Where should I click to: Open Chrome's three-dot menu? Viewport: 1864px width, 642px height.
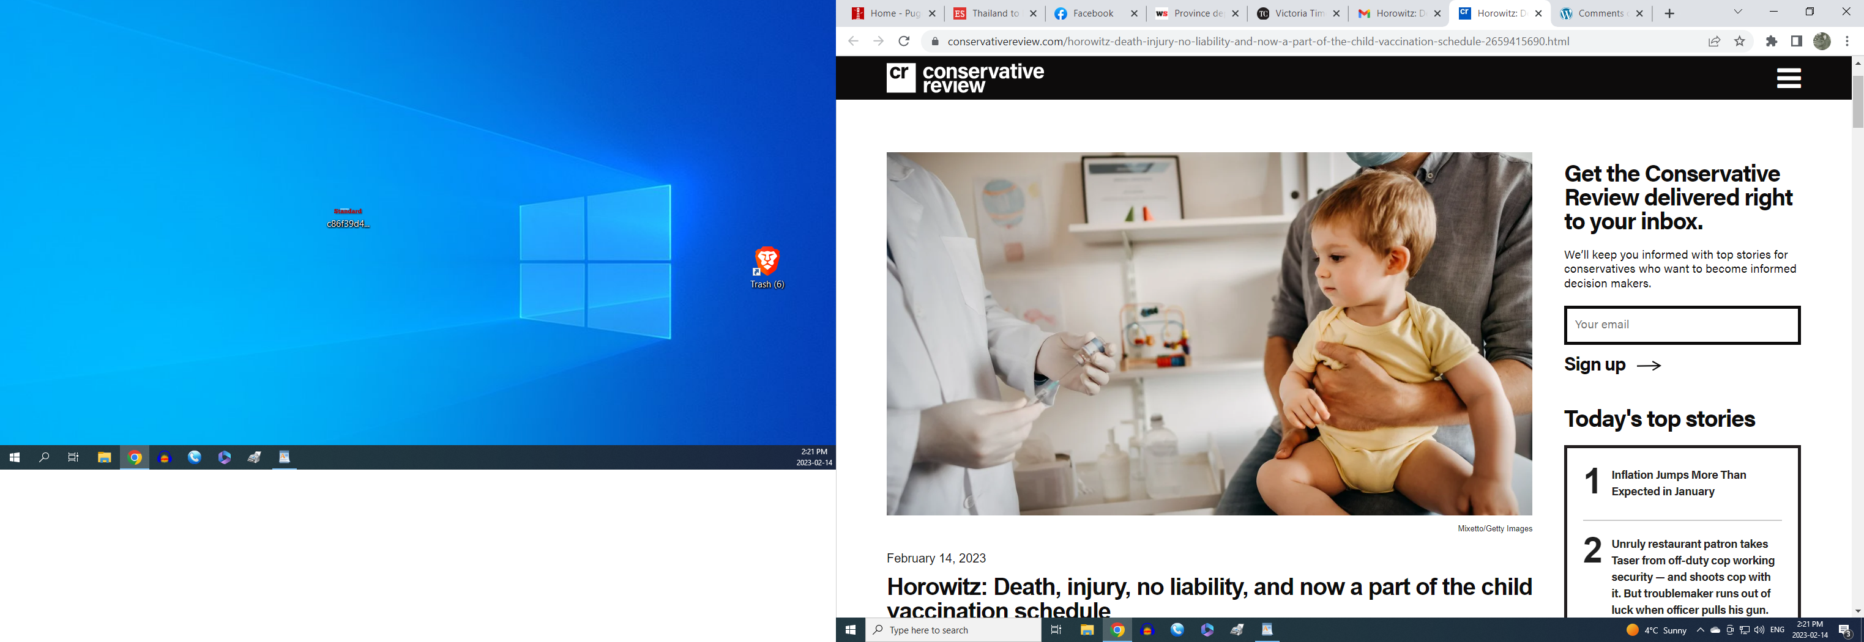1847,41
